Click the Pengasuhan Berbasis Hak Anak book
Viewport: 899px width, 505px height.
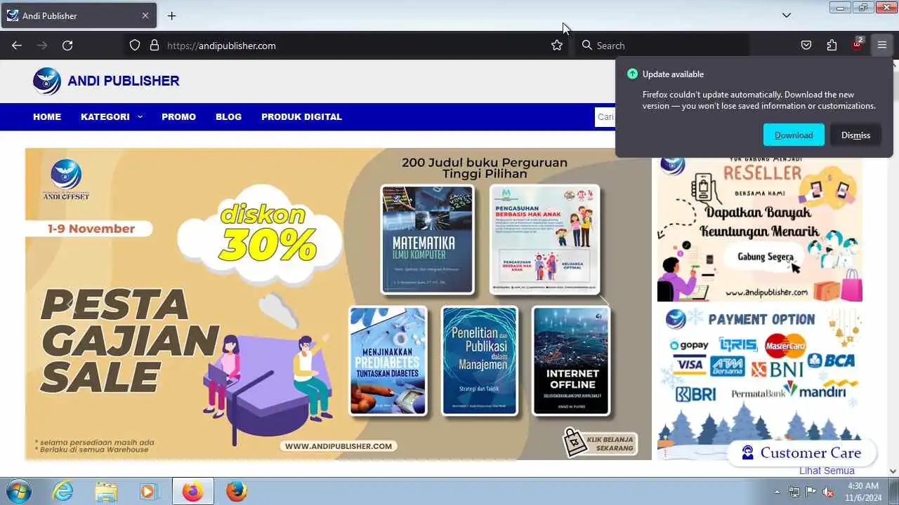click(x=544, y=239)
